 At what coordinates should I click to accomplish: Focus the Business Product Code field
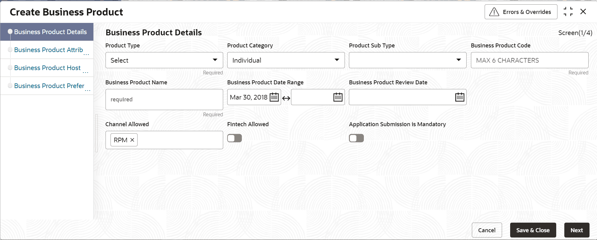529,60
